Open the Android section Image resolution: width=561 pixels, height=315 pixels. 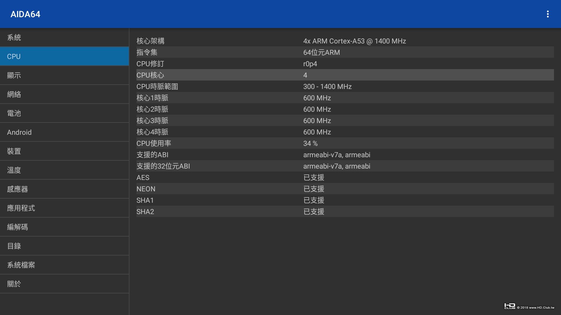[x=64, y=132]
